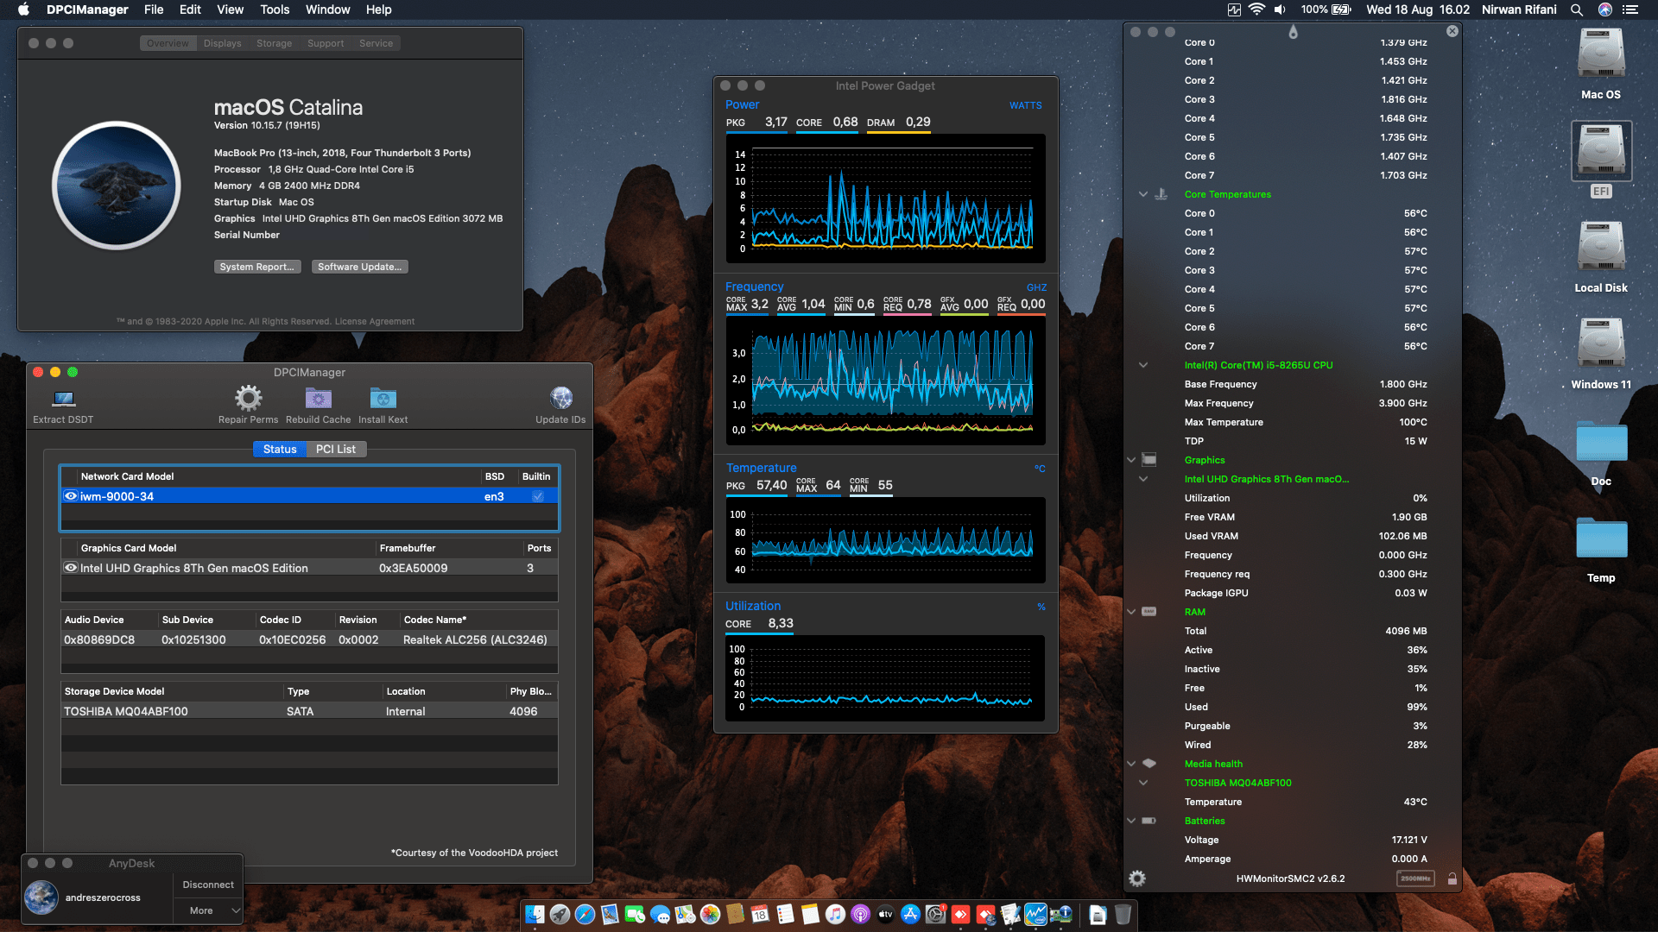This screenshot has width=1658, height=932.
Task: Open Finder in the Dock
Action: (535, 914)
